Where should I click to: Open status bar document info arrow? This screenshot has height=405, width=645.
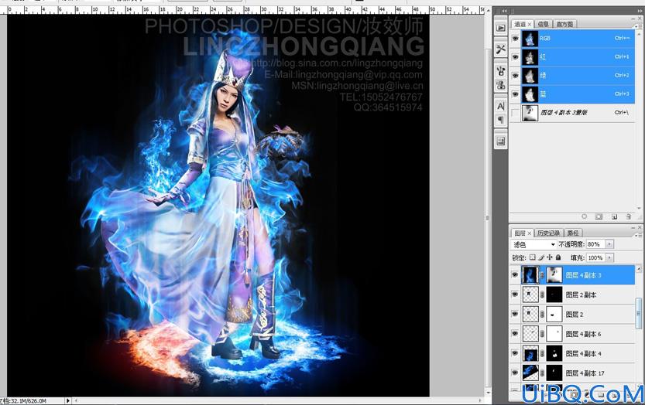[68, 400]
